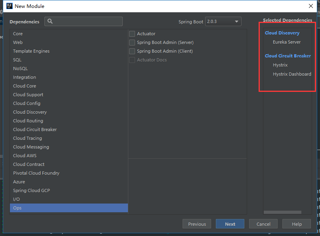
Task: Click the Selected Dependencies horizontal scrollbar
Action: tap(282, 212)
